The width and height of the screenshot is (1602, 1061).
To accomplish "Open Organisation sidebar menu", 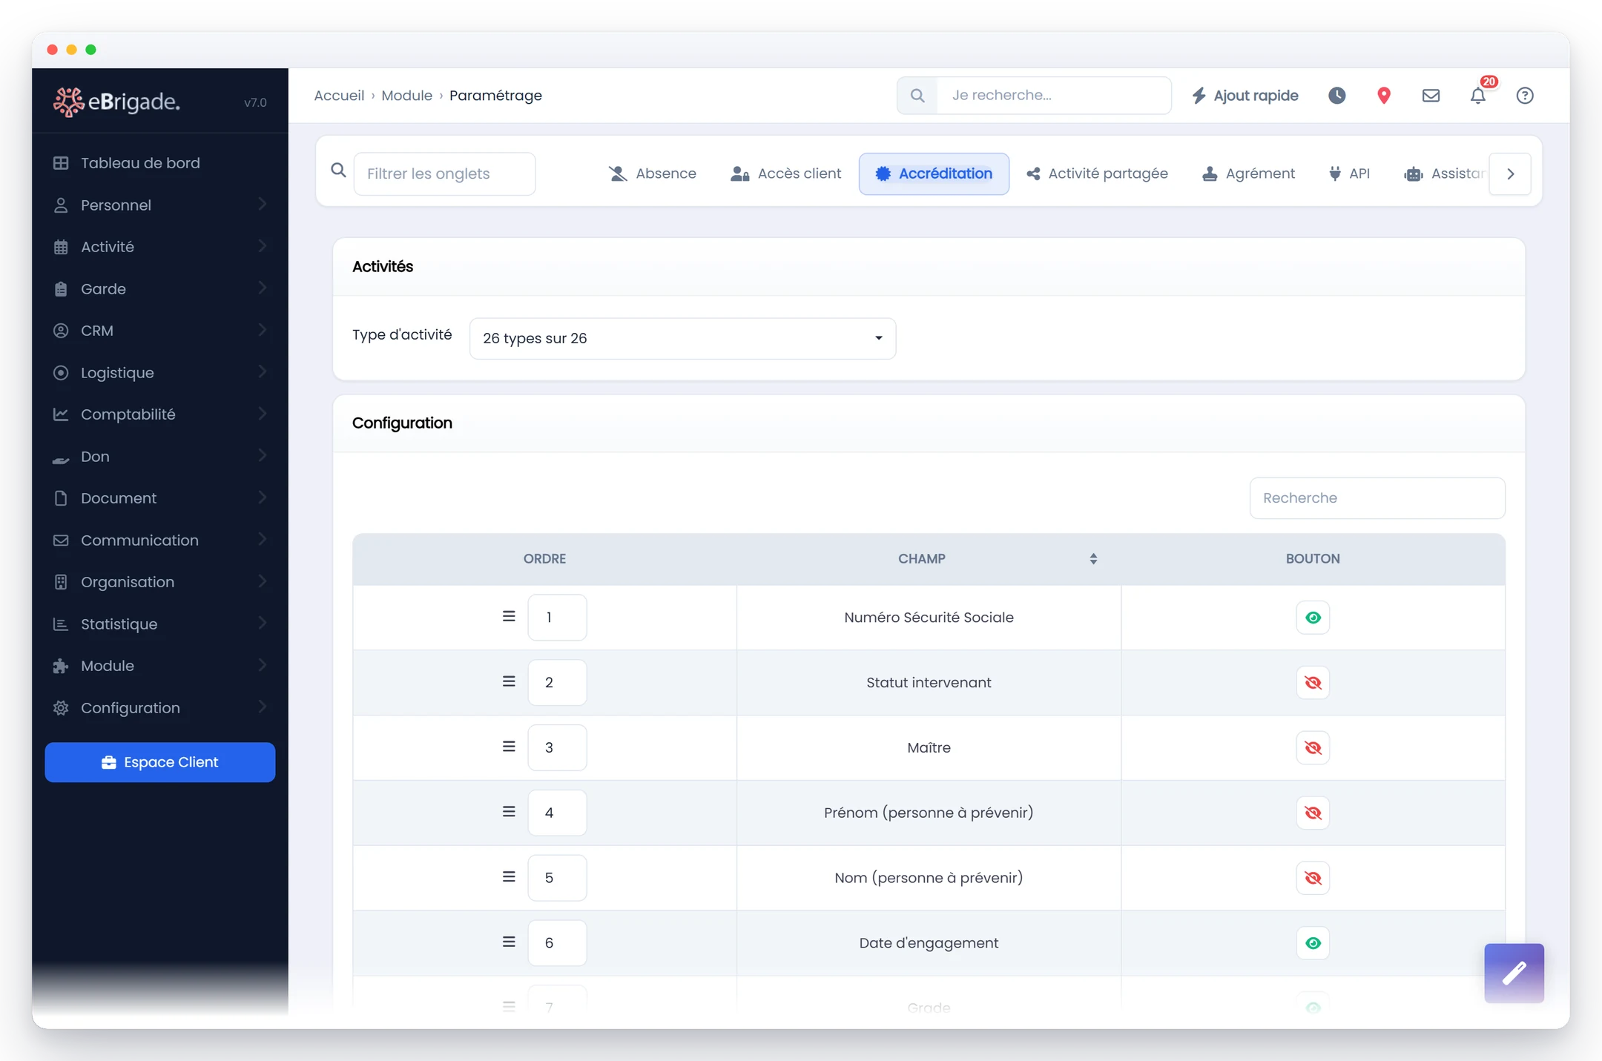I will pyautogui.click(x=159, y=582).
